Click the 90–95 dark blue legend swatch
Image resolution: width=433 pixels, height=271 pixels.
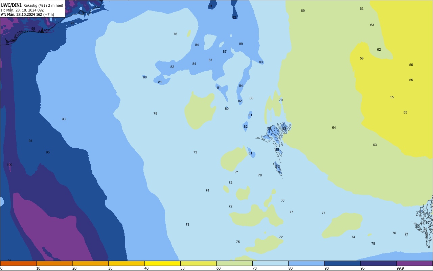coord(342,263)
